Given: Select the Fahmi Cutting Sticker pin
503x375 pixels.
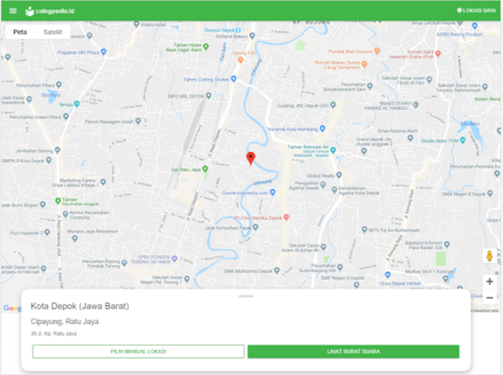Looking at the screenshot, I should click(x=234, y=78).
